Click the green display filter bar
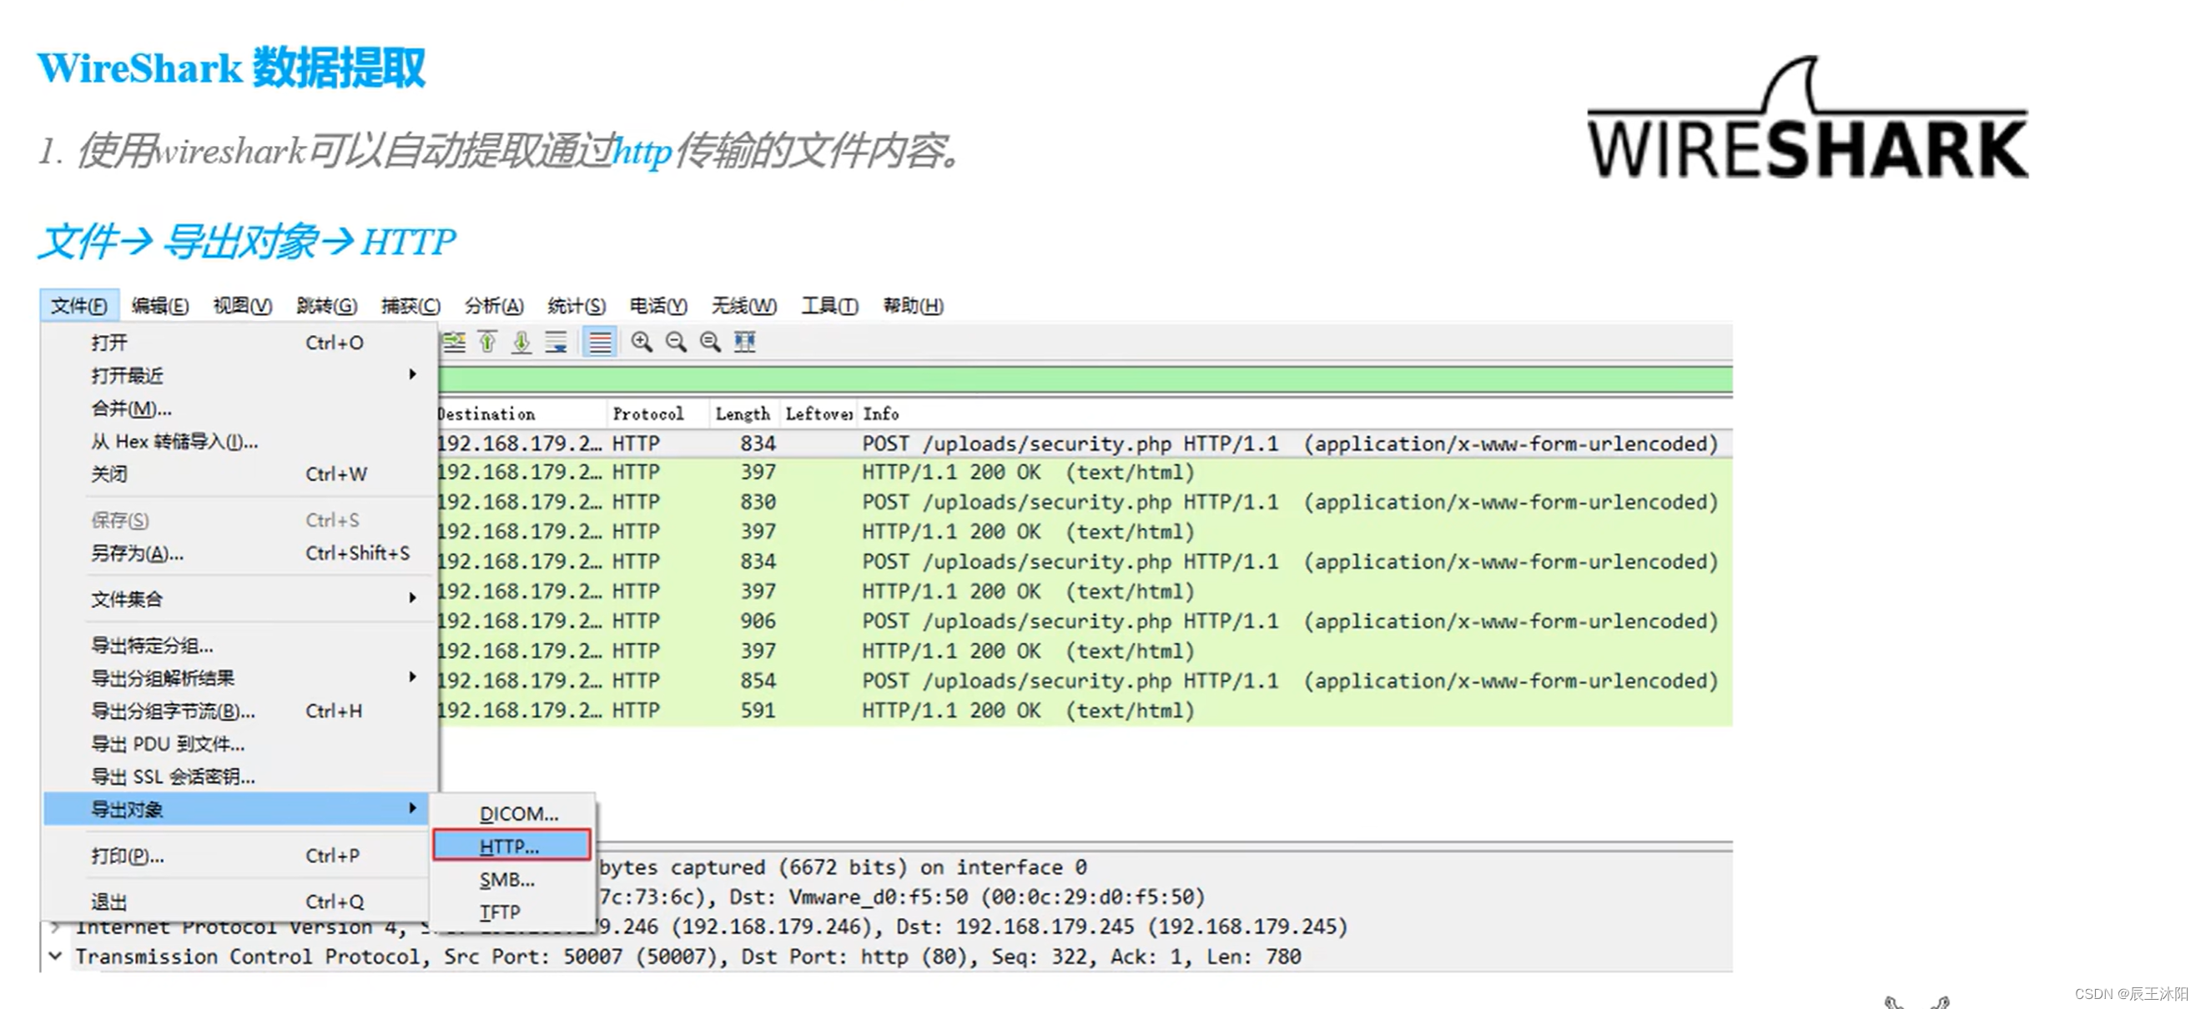The height and width of the screenshot is (1009, 2201). tap(1085, 379)
